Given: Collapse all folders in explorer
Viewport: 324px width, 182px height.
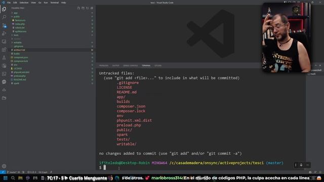Looking at the screenshot, I should 92,8.
